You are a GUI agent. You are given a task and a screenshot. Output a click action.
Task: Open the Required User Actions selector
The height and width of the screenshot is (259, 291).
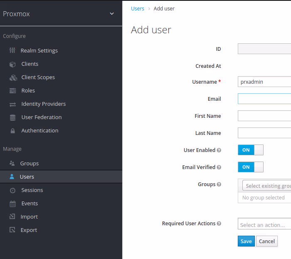(264, 225)
